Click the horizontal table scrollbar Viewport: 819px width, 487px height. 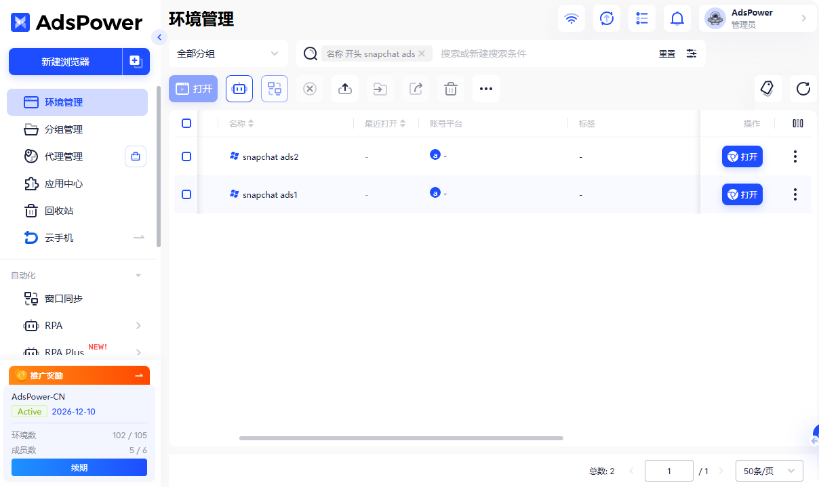(x=401, y=438)
